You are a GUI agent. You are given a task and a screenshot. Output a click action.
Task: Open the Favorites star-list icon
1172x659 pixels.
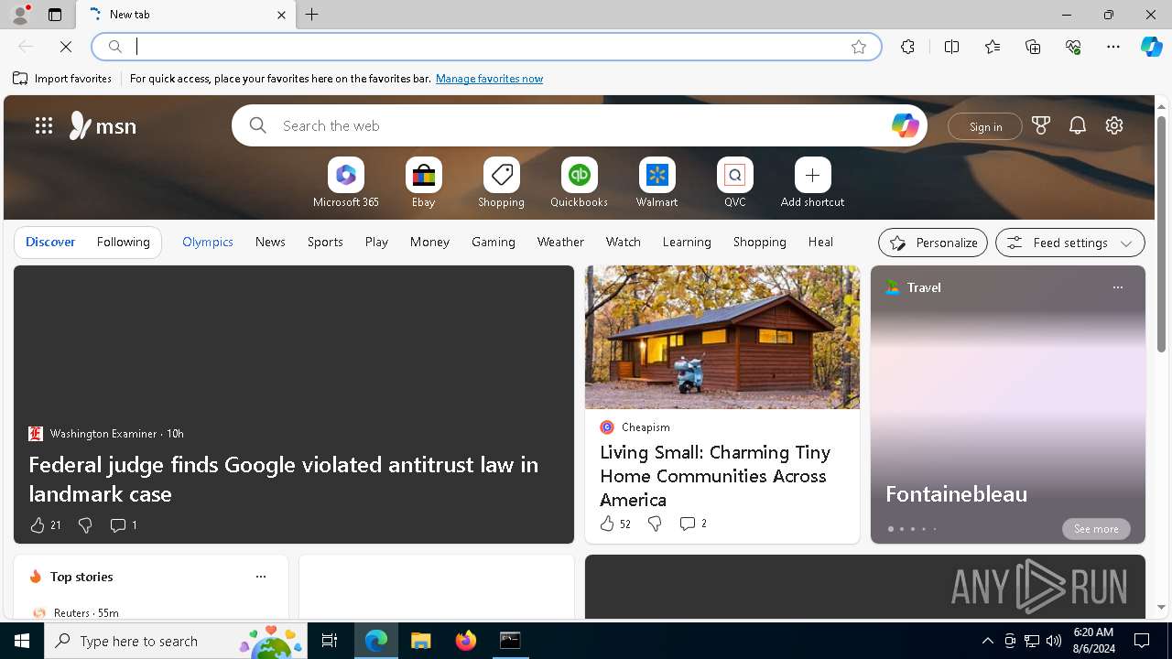click(x=993, y=47)
